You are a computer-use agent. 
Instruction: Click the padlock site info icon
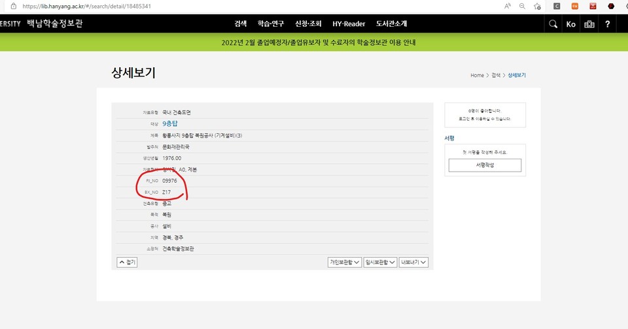[13, 6]
